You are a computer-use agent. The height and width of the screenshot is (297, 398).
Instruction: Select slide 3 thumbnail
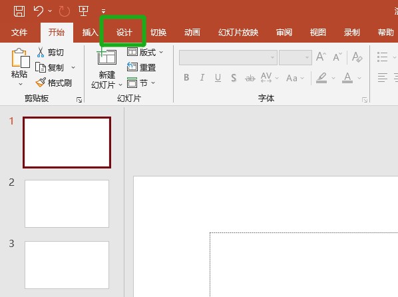tap(67, 265)
